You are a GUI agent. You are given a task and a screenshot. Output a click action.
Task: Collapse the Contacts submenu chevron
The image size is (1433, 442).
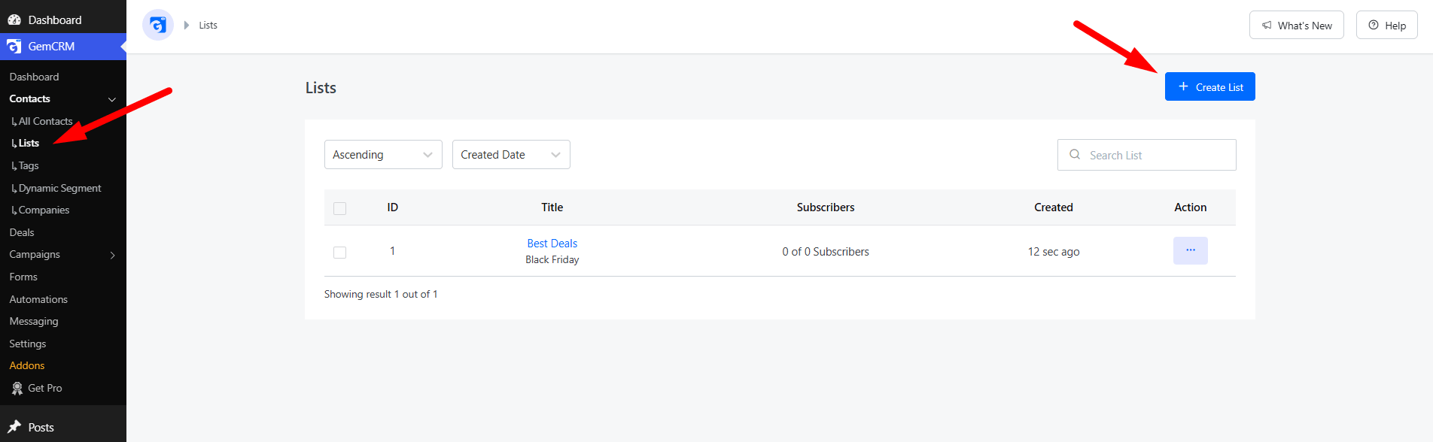pyautogui.click(x=112, y=99)
